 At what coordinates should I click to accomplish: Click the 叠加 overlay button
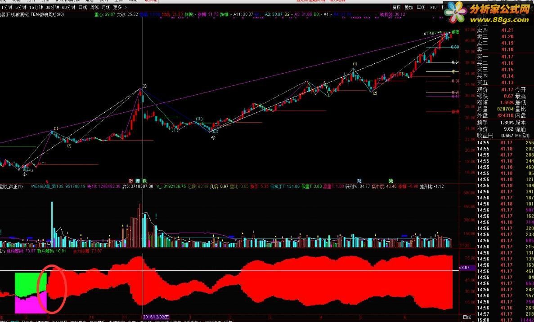[408, 8]
